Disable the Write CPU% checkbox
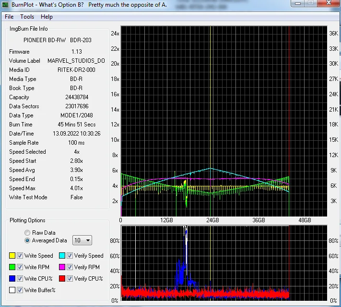Viewport: 341px width, 307px height. tap(20, 278)
